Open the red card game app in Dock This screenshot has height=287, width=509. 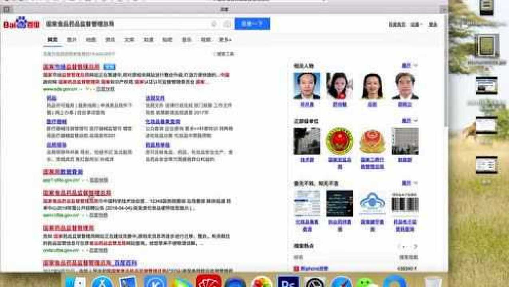tap(208, 281)
